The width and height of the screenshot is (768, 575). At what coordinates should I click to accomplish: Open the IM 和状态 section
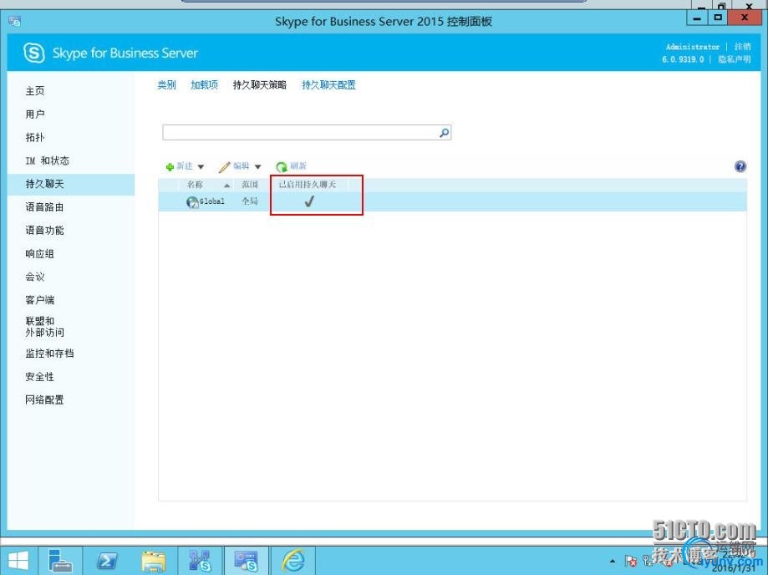click(47, 160)
